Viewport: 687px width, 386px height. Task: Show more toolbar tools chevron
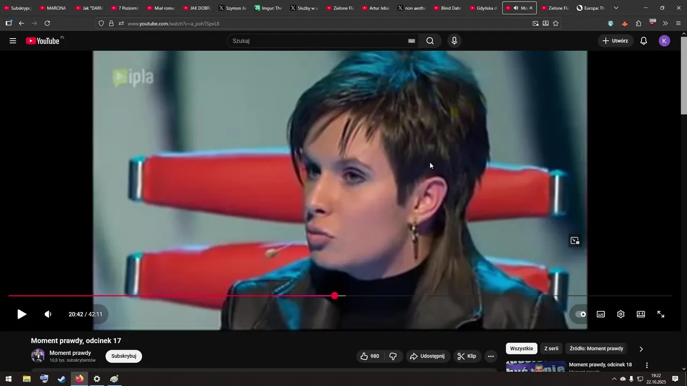click(x=666, y=24)
